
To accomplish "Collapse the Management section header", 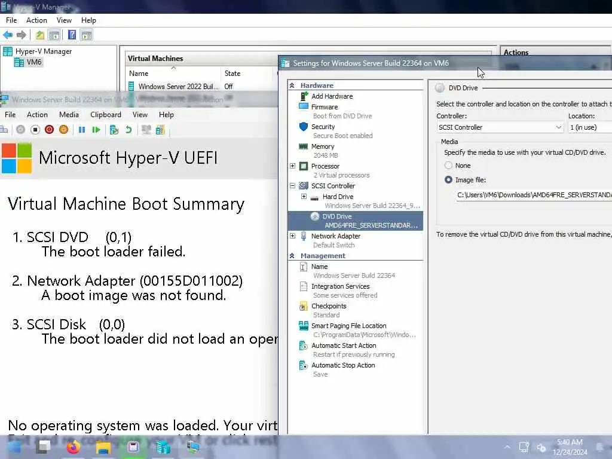I will coord(292,256).
